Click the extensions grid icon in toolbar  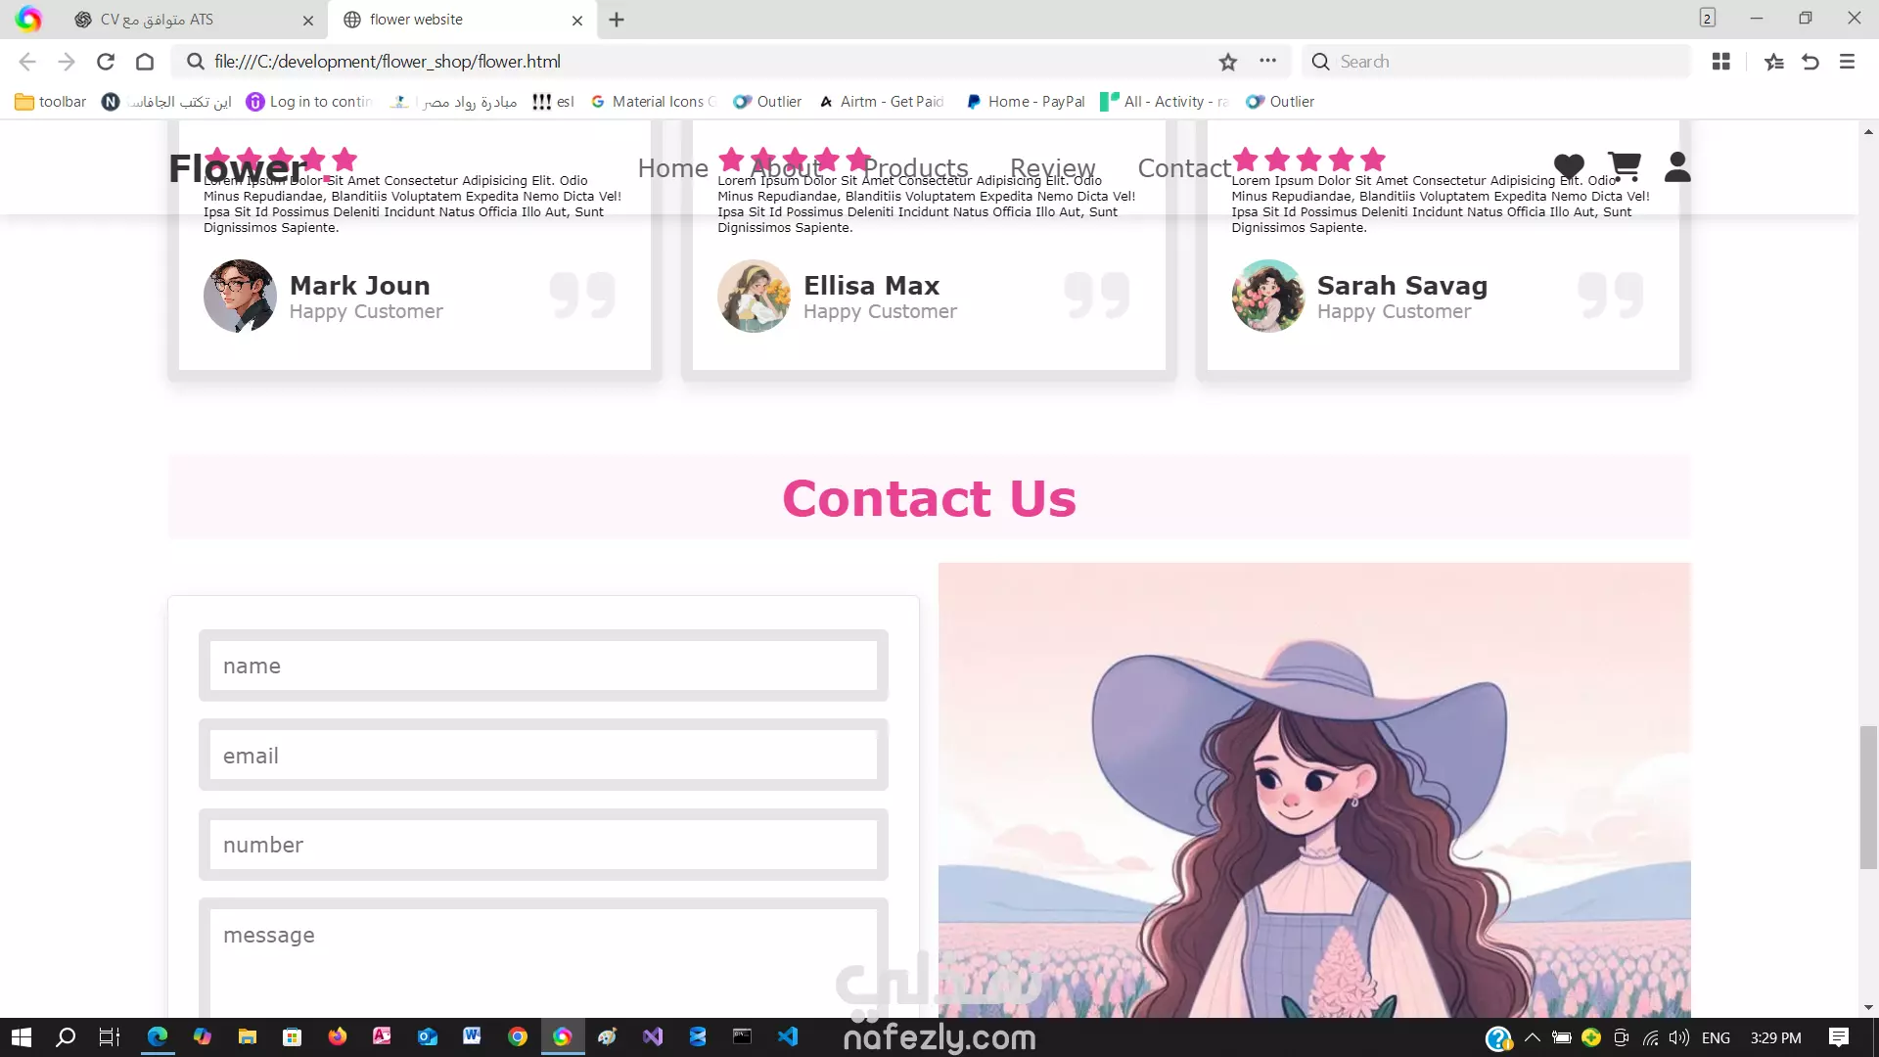(x=1721, y=62)
